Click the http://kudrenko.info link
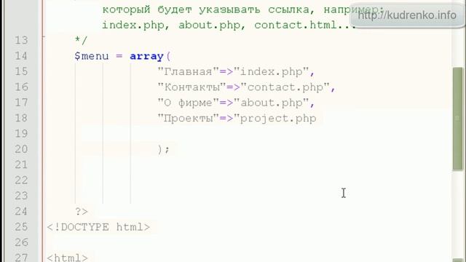The height and width of the screenshot is (262, 466). (x=407, y=15)
